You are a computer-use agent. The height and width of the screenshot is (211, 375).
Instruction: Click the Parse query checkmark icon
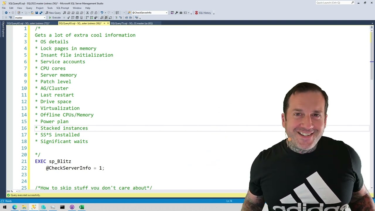click(x=69, y=18)
